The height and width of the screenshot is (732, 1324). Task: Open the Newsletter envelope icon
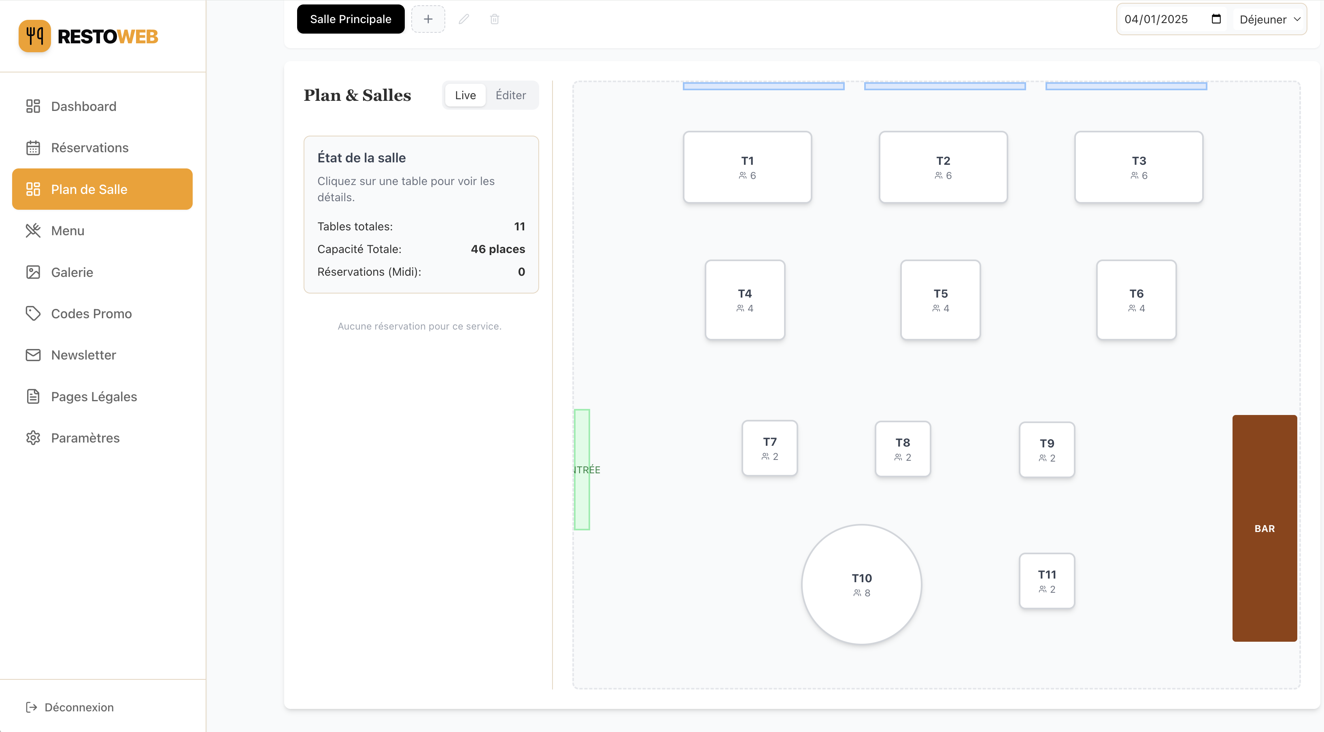coord(33,355)
